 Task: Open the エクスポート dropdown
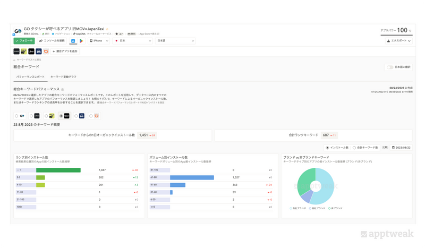(x=399, y=41)
